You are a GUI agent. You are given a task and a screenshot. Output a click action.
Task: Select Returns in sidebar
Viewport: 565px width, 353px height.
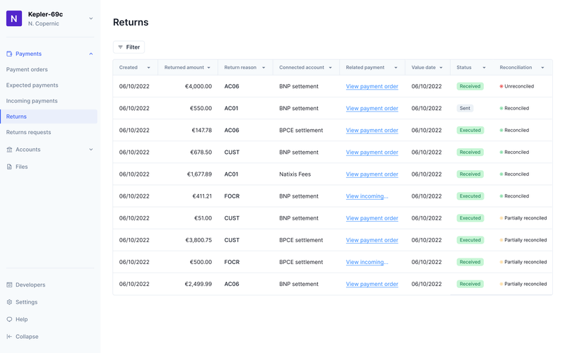pos(49,116)
